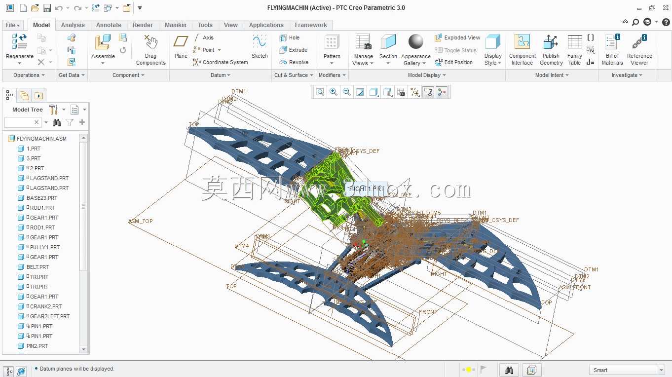Open the Appearance Gallery sphere
Viewport: 672px width, 377px height.
[416, 42]
